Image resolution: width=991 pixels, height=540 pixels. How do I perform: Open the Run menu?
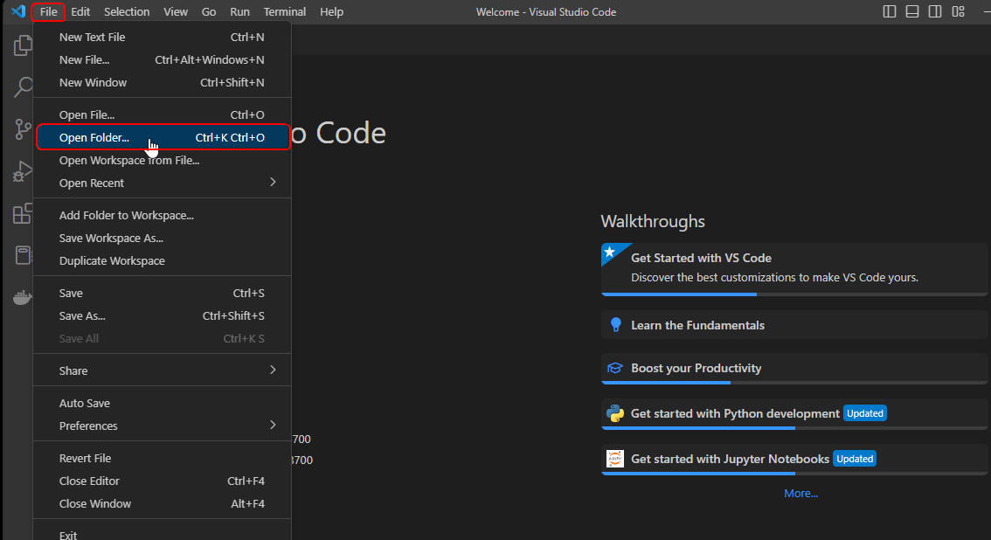pos(239,11)
